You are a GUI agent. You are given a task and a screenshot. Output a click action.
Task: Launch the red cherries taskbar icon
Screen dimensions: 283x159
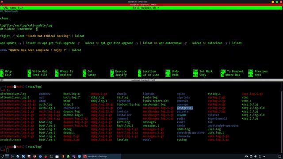(x=46, y=156)
